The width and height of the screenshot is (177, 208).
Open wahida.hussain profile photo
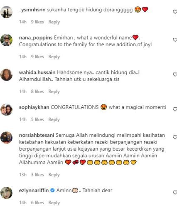click(x=6, y=75)
